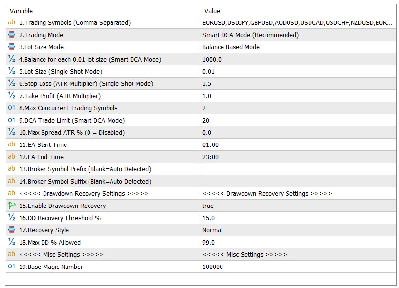Select the '16.DD Recovery Threshold %' label
Image resolution: width=399 pixels, height=288 pixels.
click(60, 218)
